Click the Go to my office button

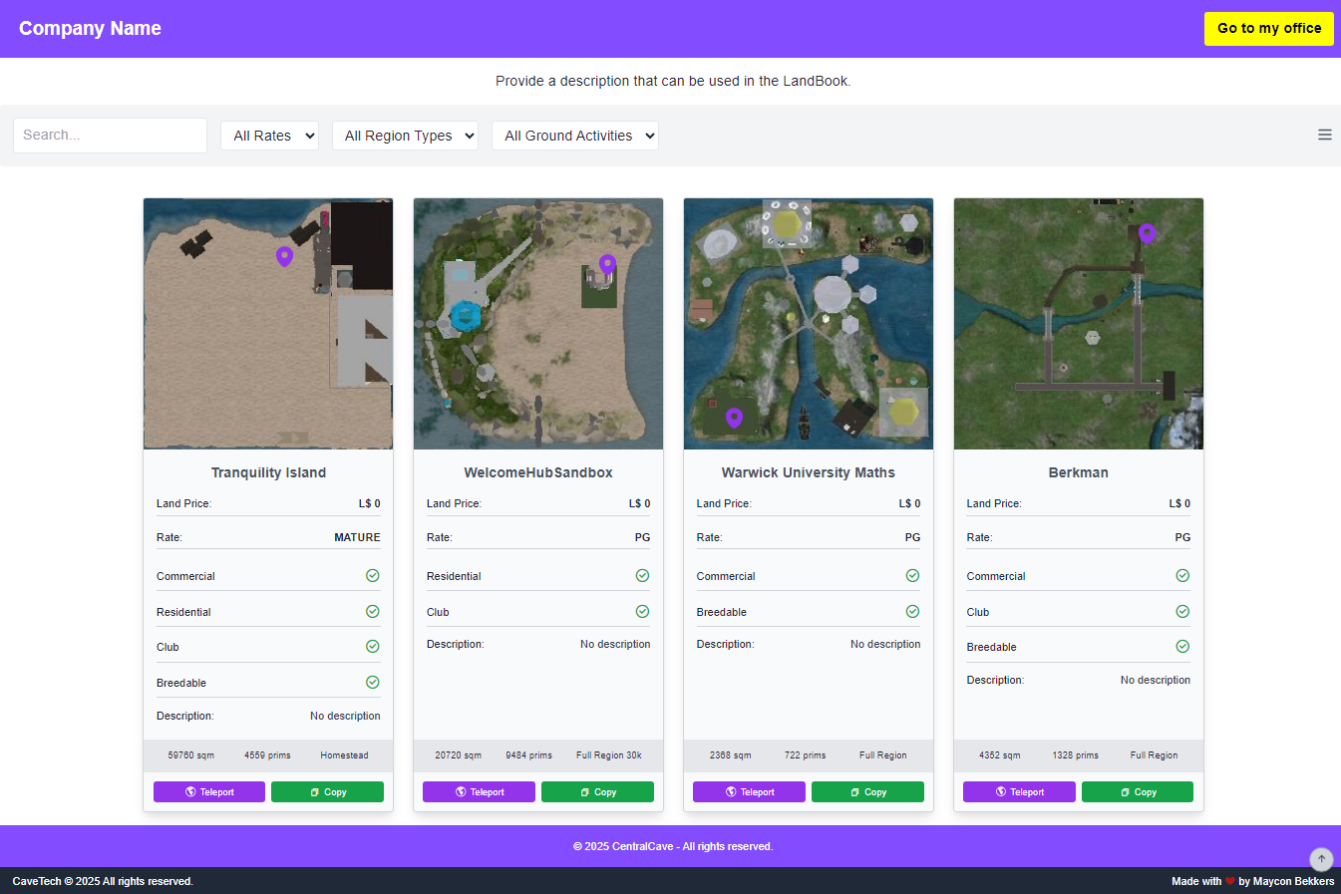[x=1268, y=28]
